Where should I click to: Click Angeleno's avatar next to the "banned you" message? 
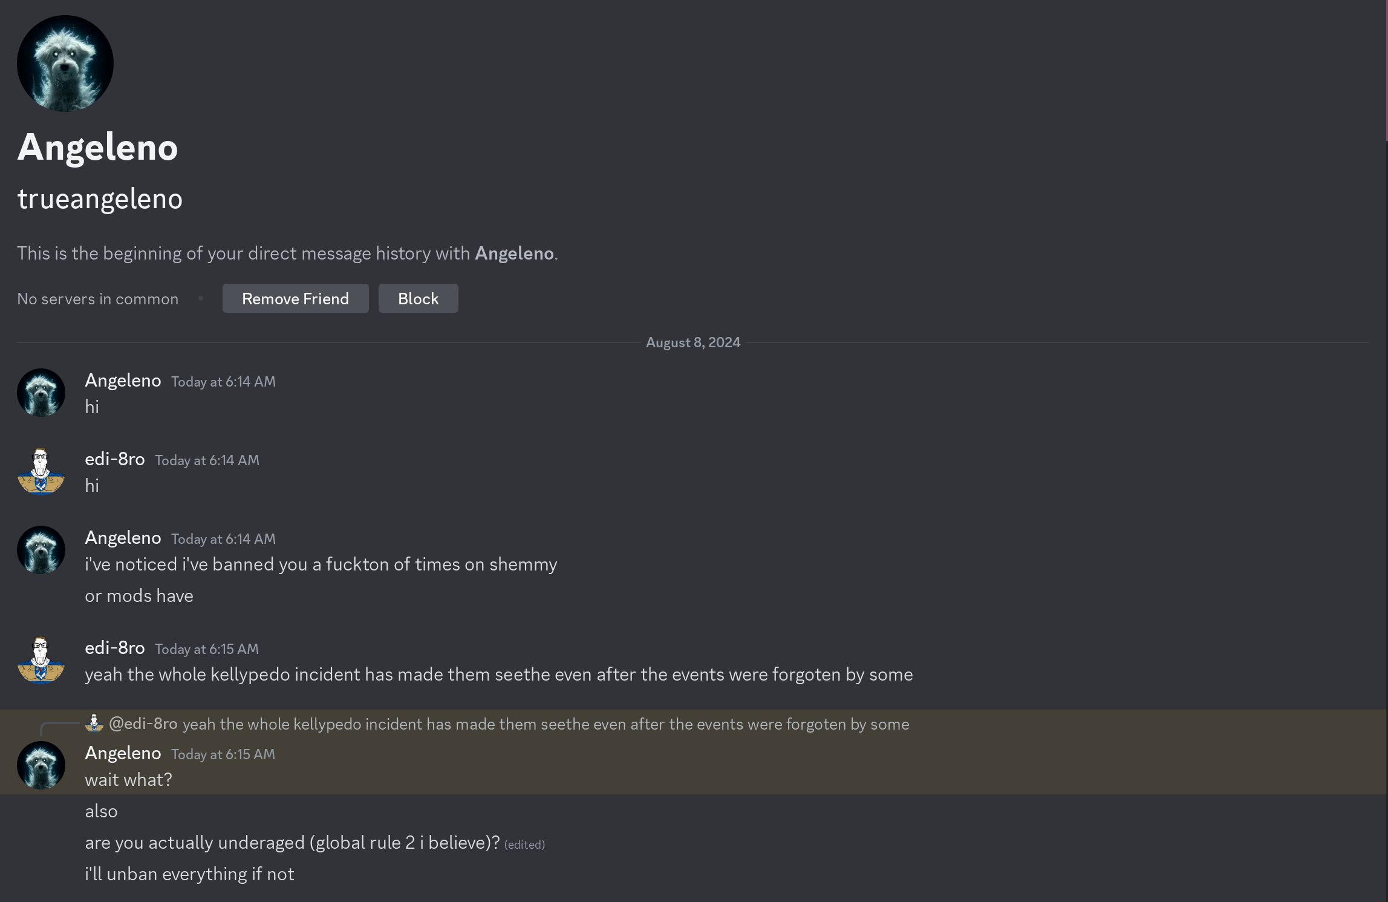41,550
